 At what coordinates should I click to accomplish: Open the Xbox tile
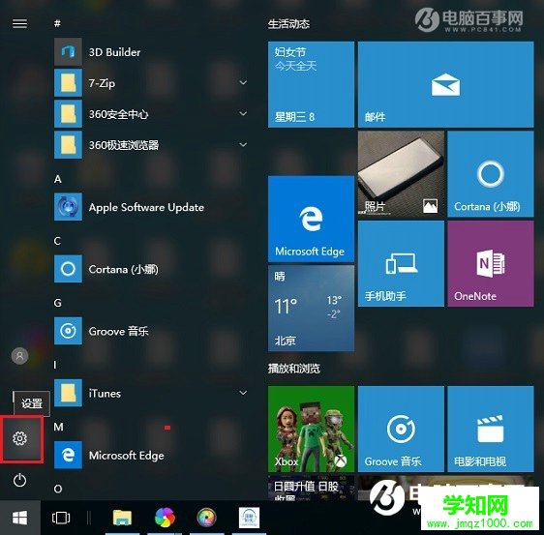[x=312, y=429]
